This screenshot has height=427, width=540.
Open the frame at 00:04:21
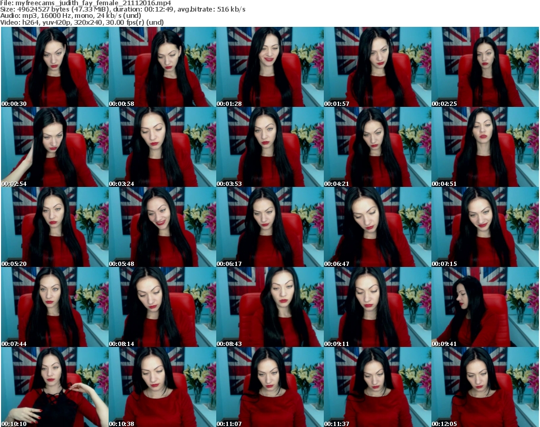coord(377,147)
